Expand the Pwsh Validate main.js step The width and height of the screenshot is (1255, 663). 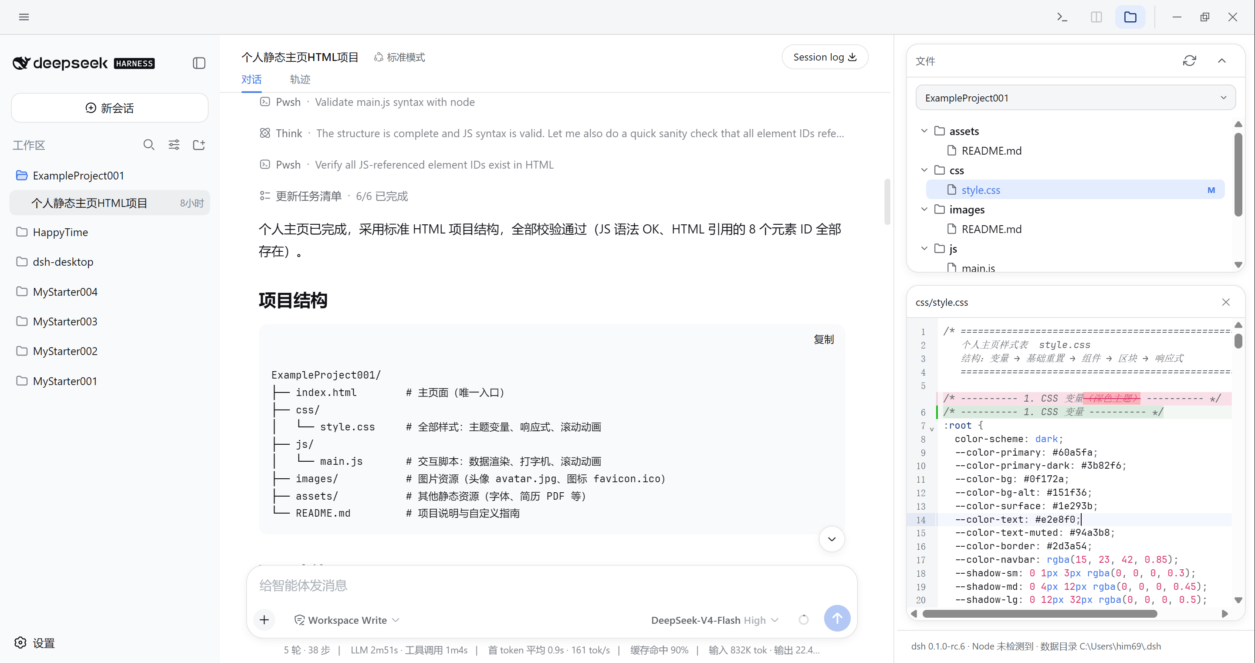coord(367,102)
